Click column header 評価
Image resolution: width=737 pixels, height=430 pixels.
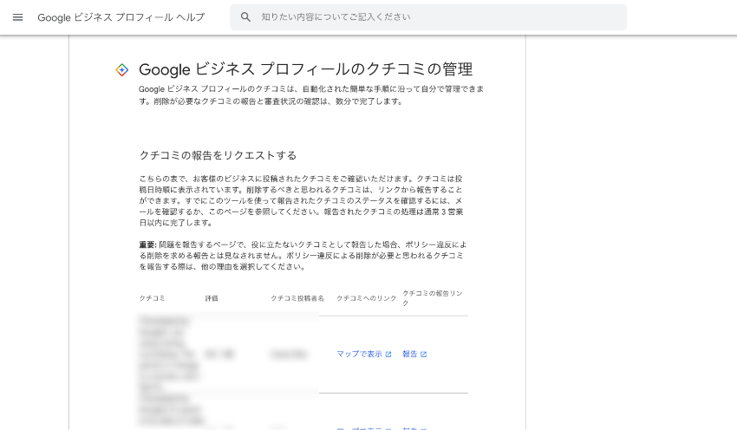pyautogui.click(x=212, y=298)
